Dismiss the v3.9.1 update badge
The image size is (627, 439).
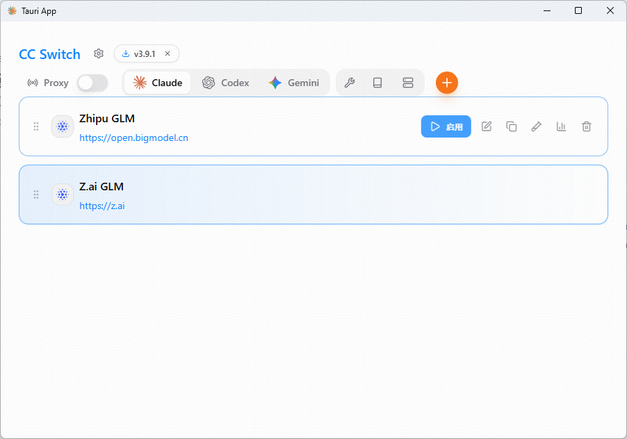pos(168,53)
